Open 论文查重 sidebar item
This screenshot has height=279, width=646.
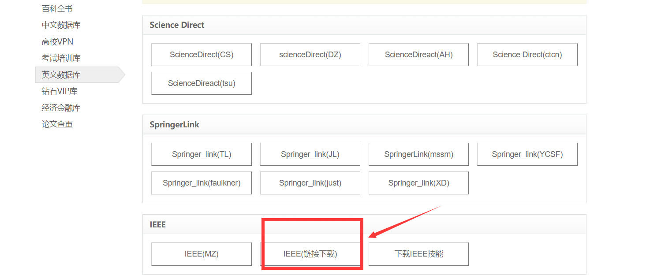click(57, 124)
